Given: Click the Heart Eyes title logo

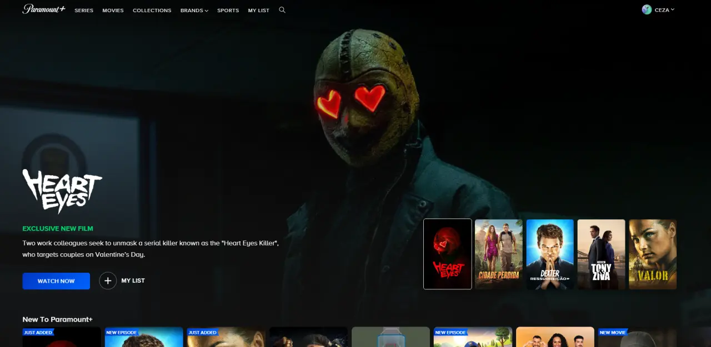Looking at the screenshot, I should pyautogui.click(x=62, y=191).
